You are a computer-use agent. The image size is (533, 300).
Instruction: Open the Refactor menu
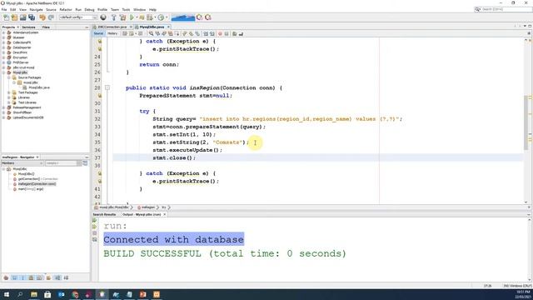66,9
